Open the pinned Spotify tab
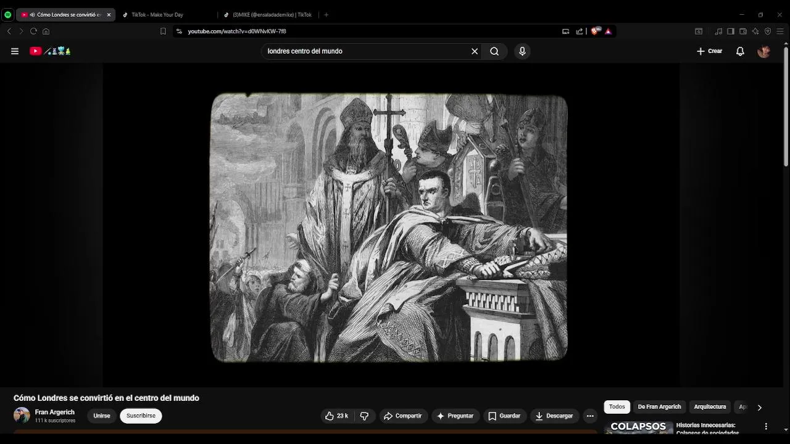 pos(7,15)
